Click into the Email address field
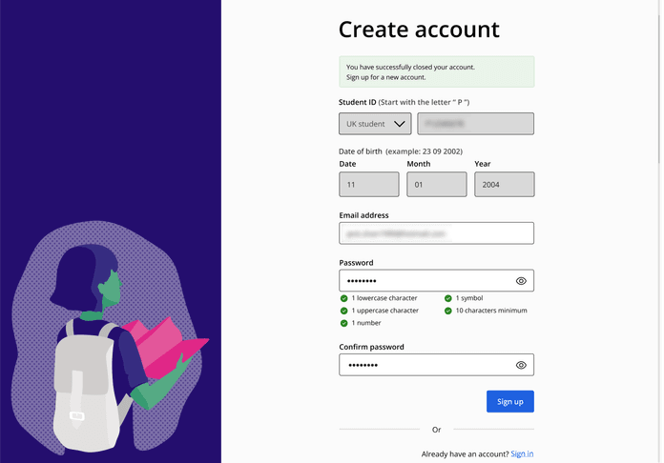Screen dimensions: 664x463 pyautogui.click(x=436, y=232)
